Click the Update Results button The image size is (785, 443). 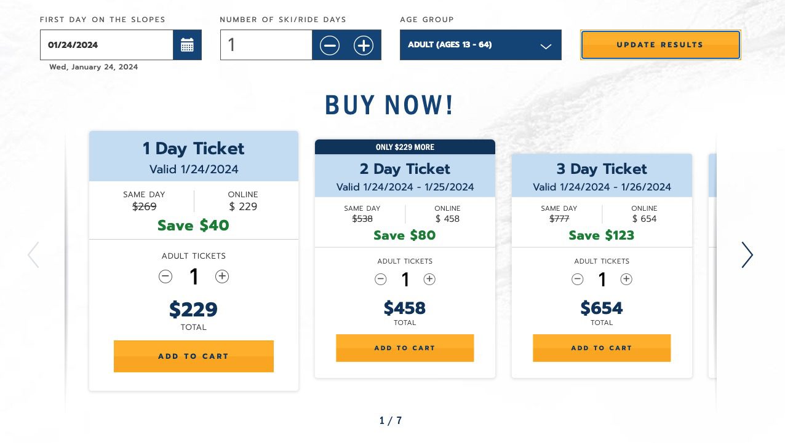click(x=660, y=45)
